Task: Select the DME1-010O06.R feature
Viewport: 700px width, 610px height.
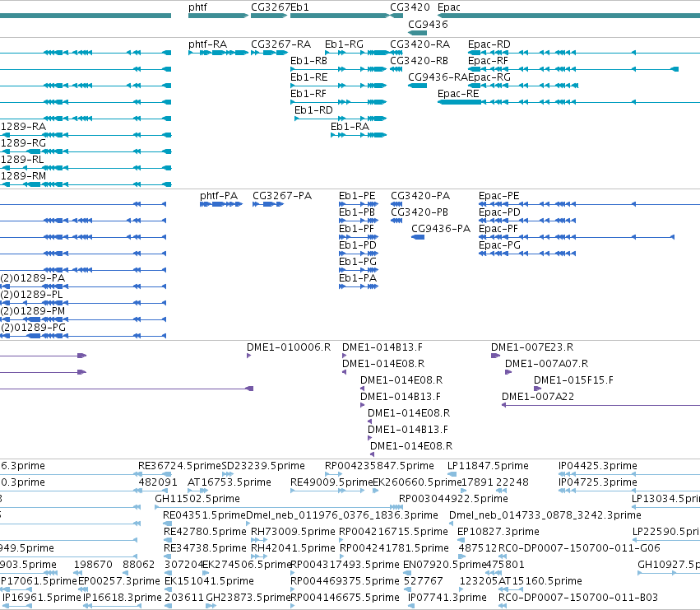Action: pyautogui.click(x=248, y=356)
